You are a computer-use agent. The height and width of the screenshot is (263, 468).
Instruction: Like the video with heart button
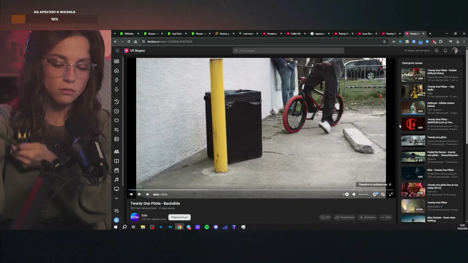325,217
